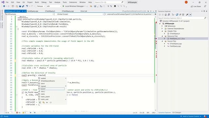Image resolution: width=209 pixels, height=118 pixels.
Task: Click the Send Feedback icon near Live Share
Action: [205, 6]
